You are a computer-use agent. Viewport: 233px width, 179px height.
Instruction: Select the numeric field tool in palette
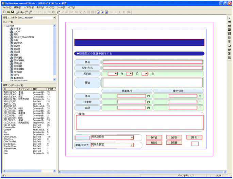230,26
